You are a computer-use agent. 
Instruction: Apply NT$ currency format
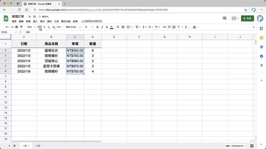40,27
